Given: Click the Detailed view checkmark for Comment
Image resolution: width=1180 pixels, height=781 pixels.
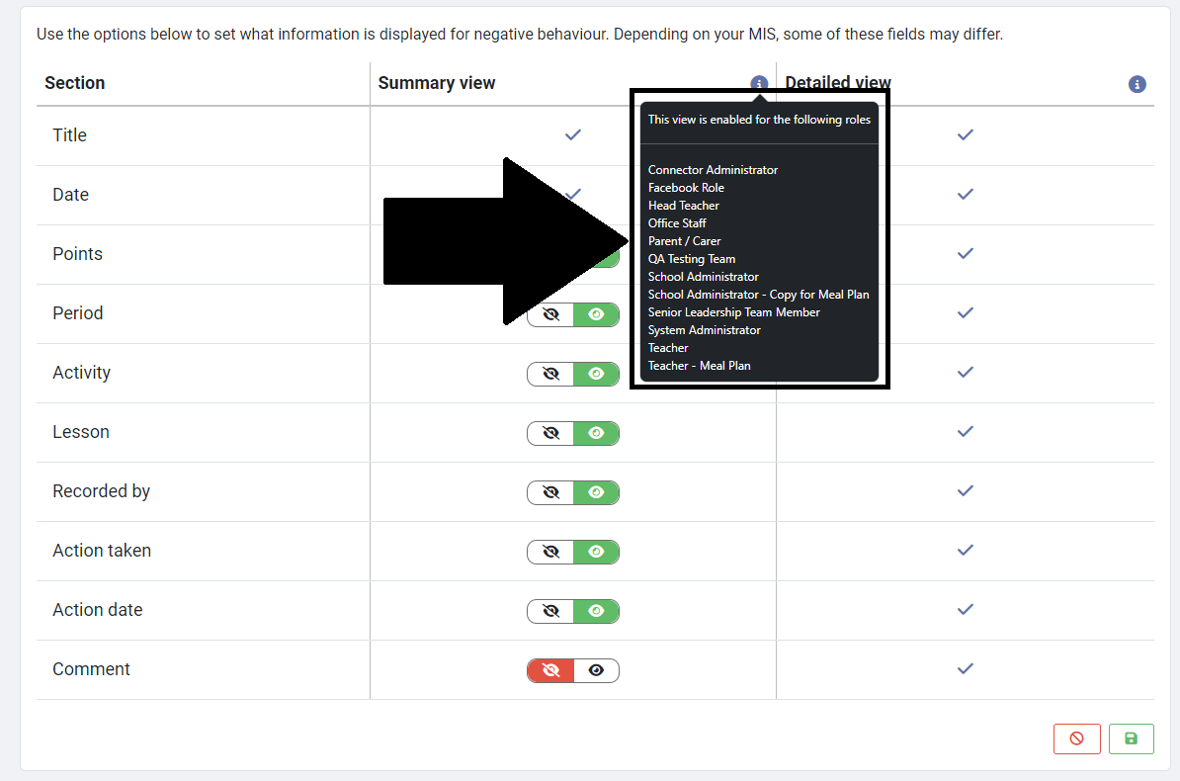Looking at the screenshot, I should (966, 669).
